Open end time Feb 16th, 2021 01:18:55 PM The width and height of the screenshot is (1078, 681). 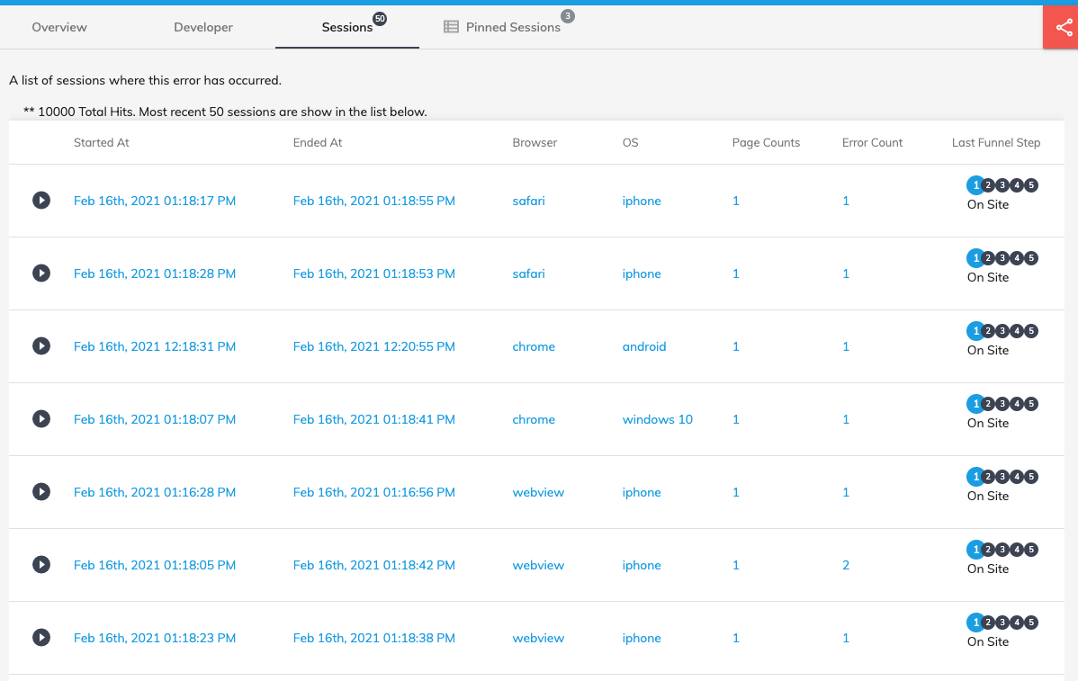[374, 201]
